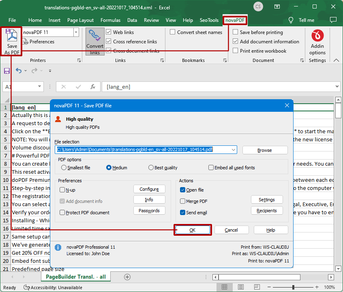Image resolution: width=343 pixels, height=292 pixels.
Task: Uncheck the Send email checkbox
Action: [182, 213]
